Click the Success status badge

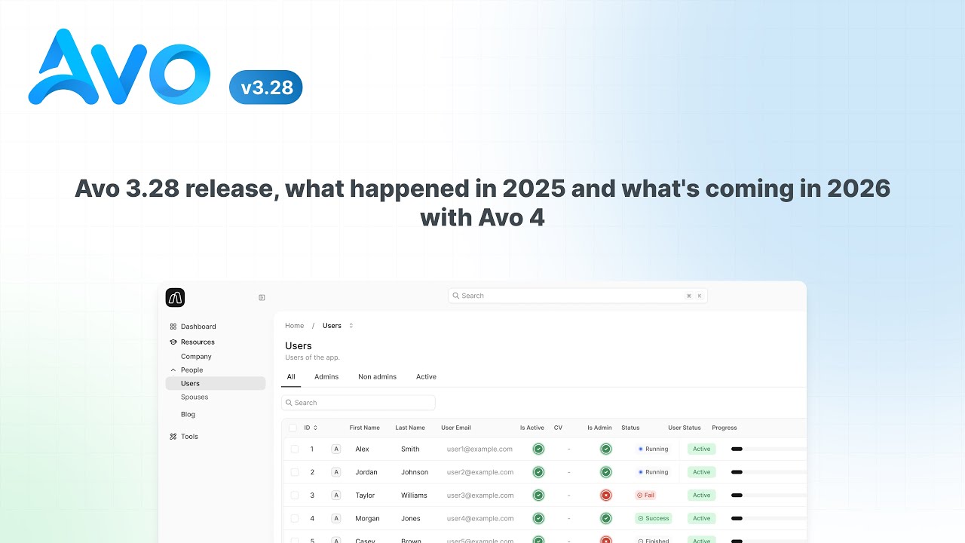point(653,519)
